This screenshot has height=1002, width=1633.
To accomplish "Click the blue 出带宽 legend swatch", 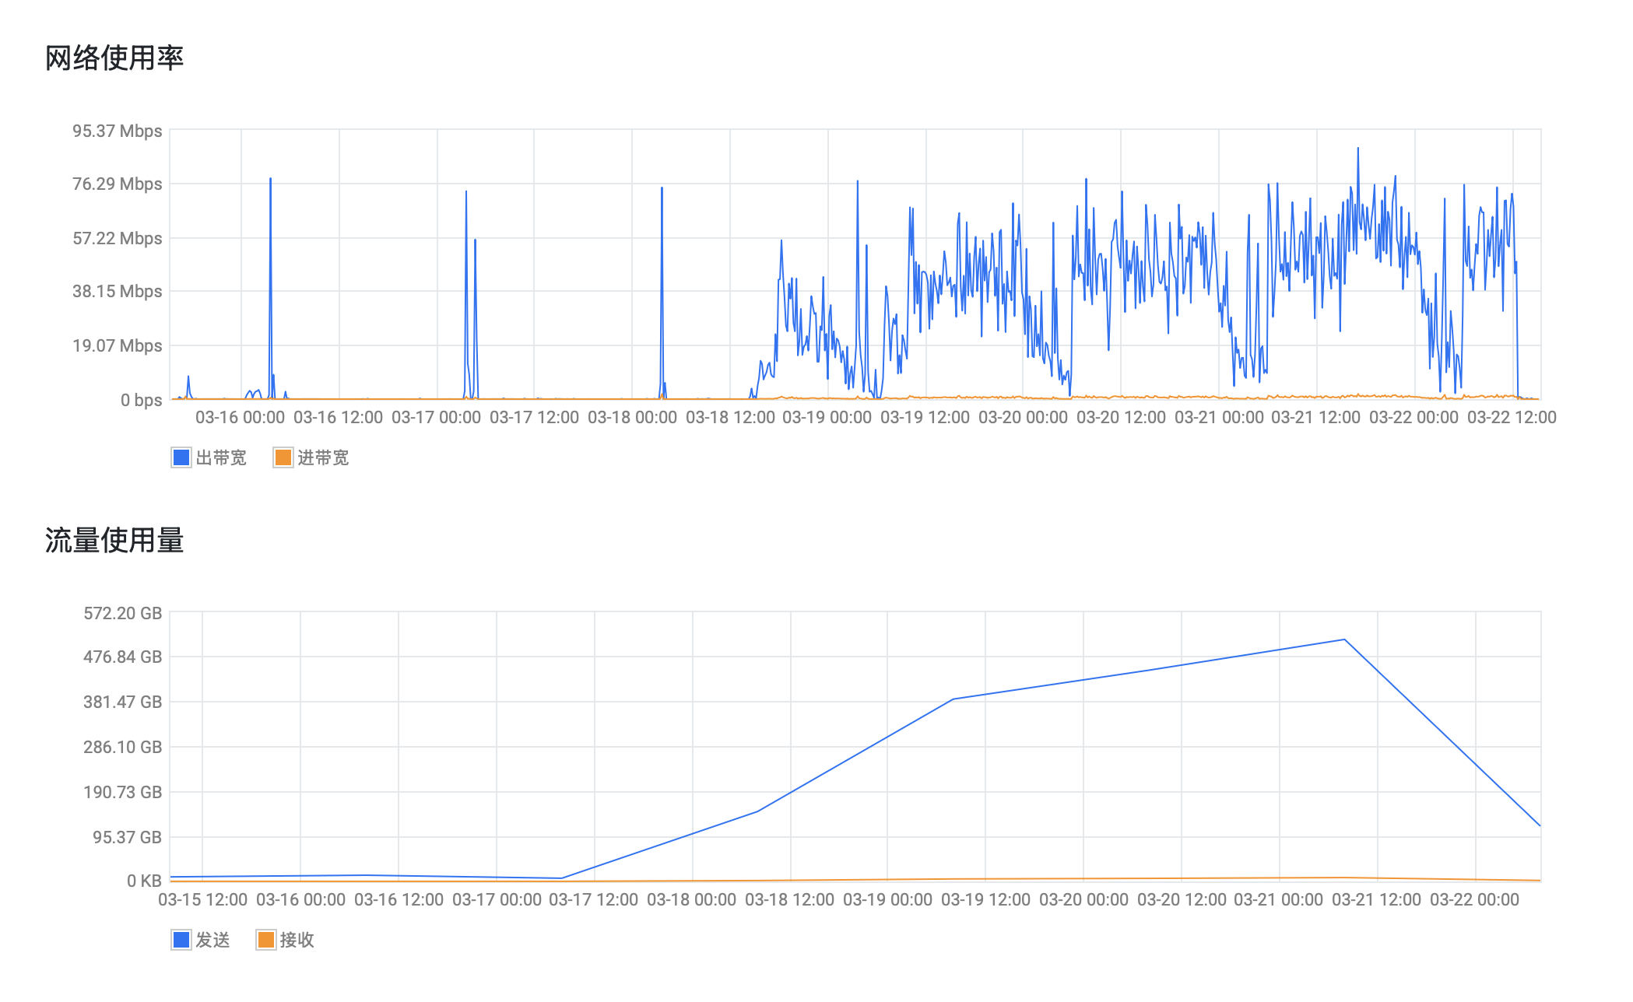I will pyautogui.click(x=181, y=457).
